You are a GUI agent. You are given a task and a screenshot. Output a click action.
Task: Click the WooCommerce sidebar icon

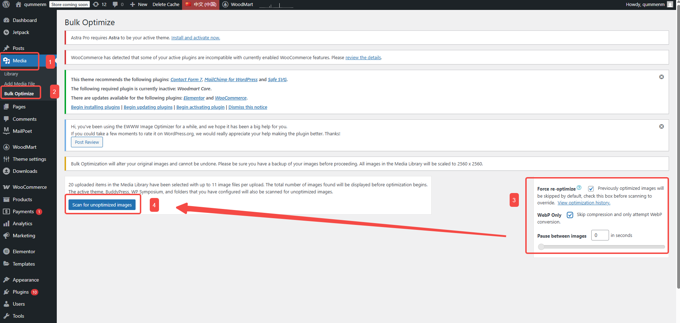7,187
